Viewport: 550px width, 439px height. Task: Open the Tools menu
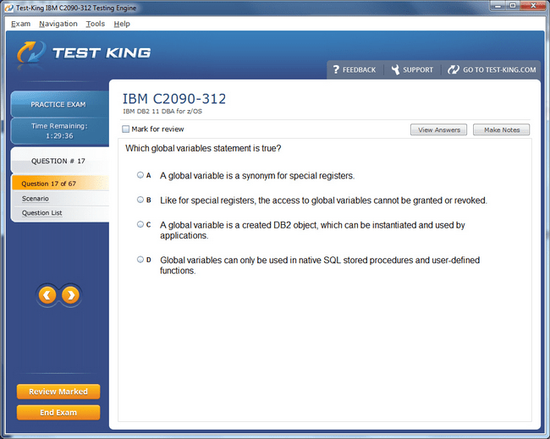(x=96, y=24)
